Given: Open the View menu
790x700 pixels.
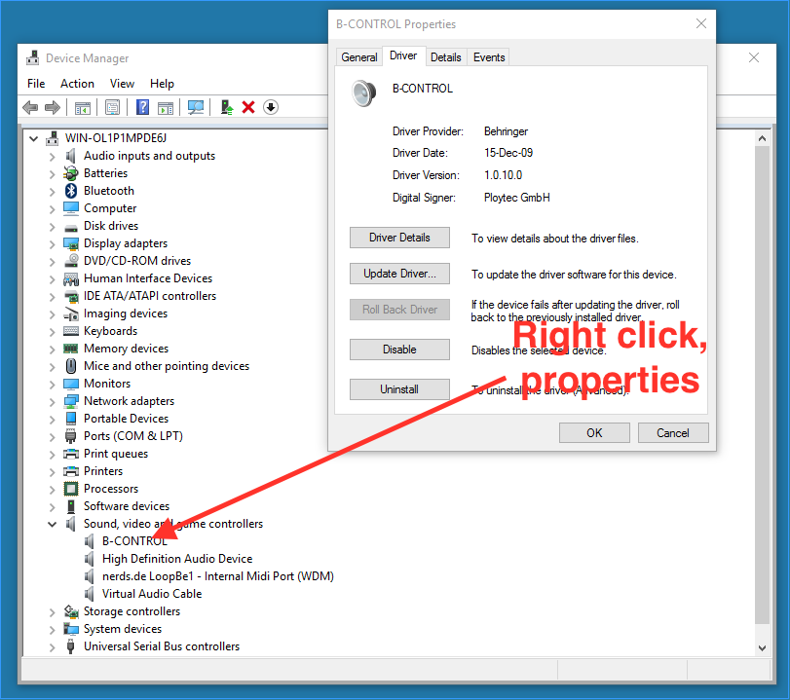Looking at the screenshot, I should pos(122,84).
